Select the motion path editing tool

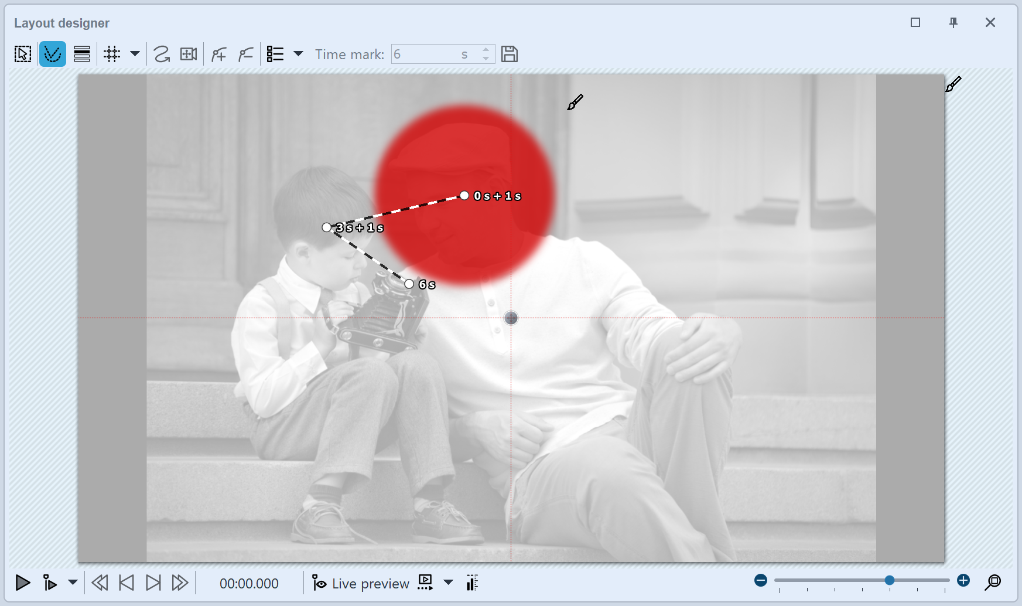tap(53, 53)
